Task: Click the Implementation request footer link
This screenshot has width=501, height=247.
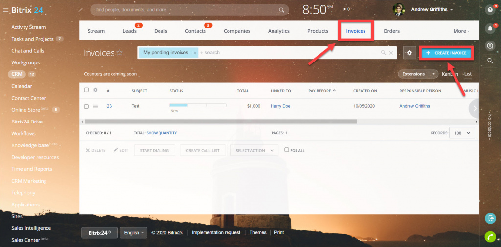Action: (x=216, y=233)
